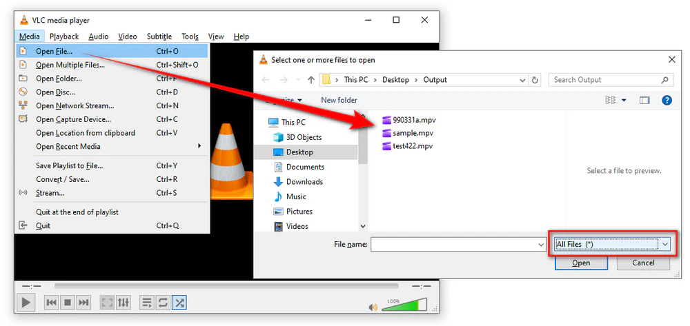Click the Stream broadcast icon
The width and height of the screenshot is (690, 326).
tap(23, 193)
